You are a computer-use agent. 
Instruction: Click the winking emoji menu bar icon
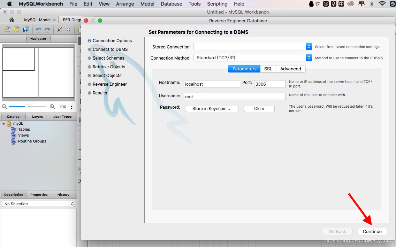pyautogui.click(x=326, y=4)
